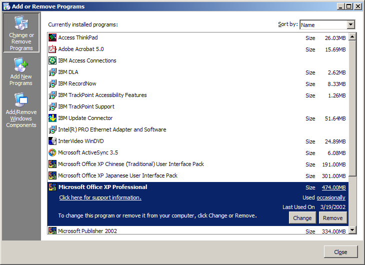Click the IBM Update Connector icon

(52, 118)
